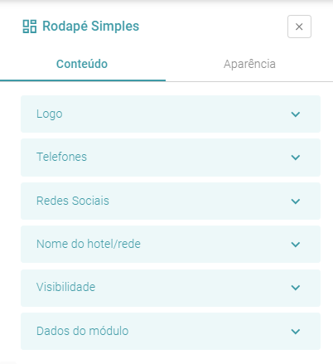Expand Redes Sociais via its chevron
The width and height of the screenshot is (333, 364).
[x=296, y=201]
